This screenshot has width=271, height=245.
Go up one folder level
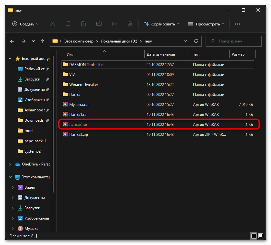43,41
